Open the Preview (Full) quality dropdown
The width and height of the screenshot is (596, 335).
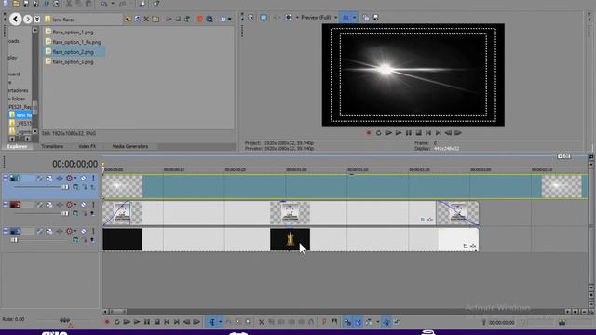tap(318, 18)
